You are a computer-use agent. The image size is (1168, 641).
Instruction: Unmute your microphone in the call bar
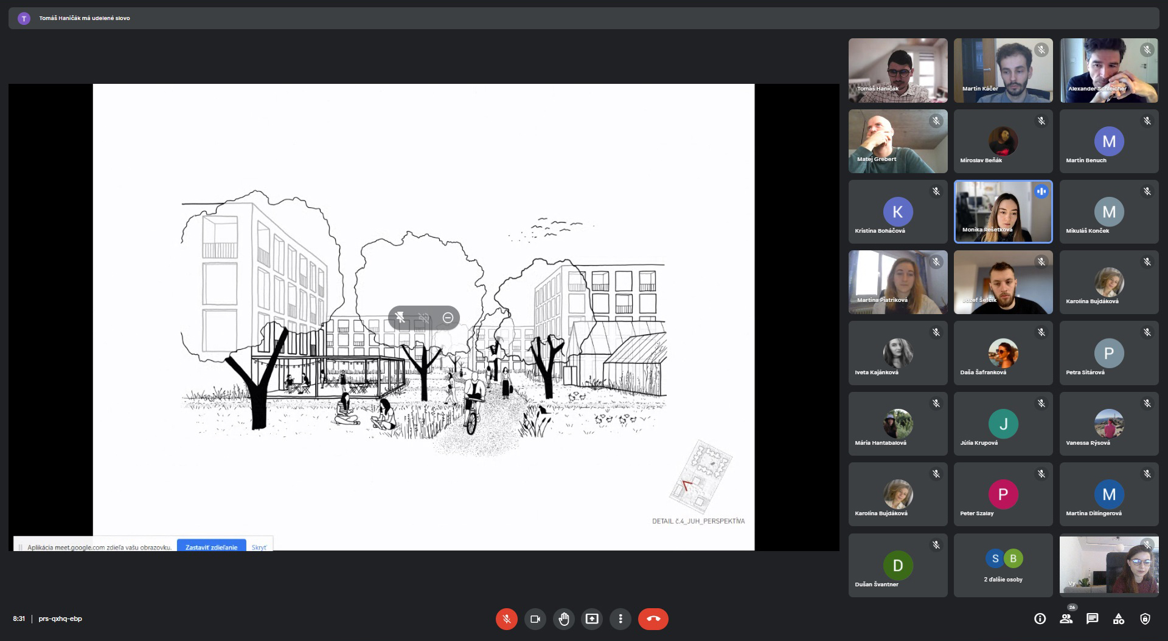click(x=506, y=619)
